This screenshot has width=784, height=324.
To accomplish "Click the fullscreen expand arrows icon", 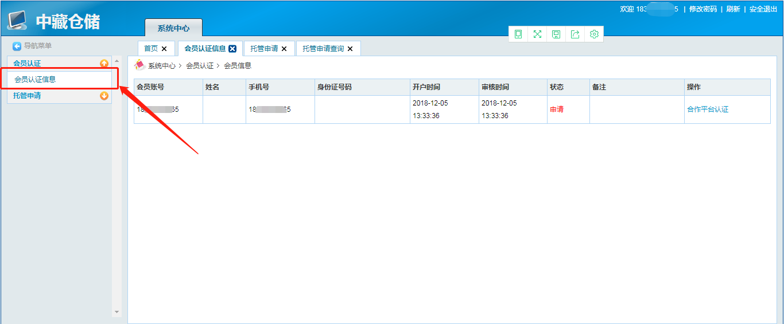I will coord(537,34).
